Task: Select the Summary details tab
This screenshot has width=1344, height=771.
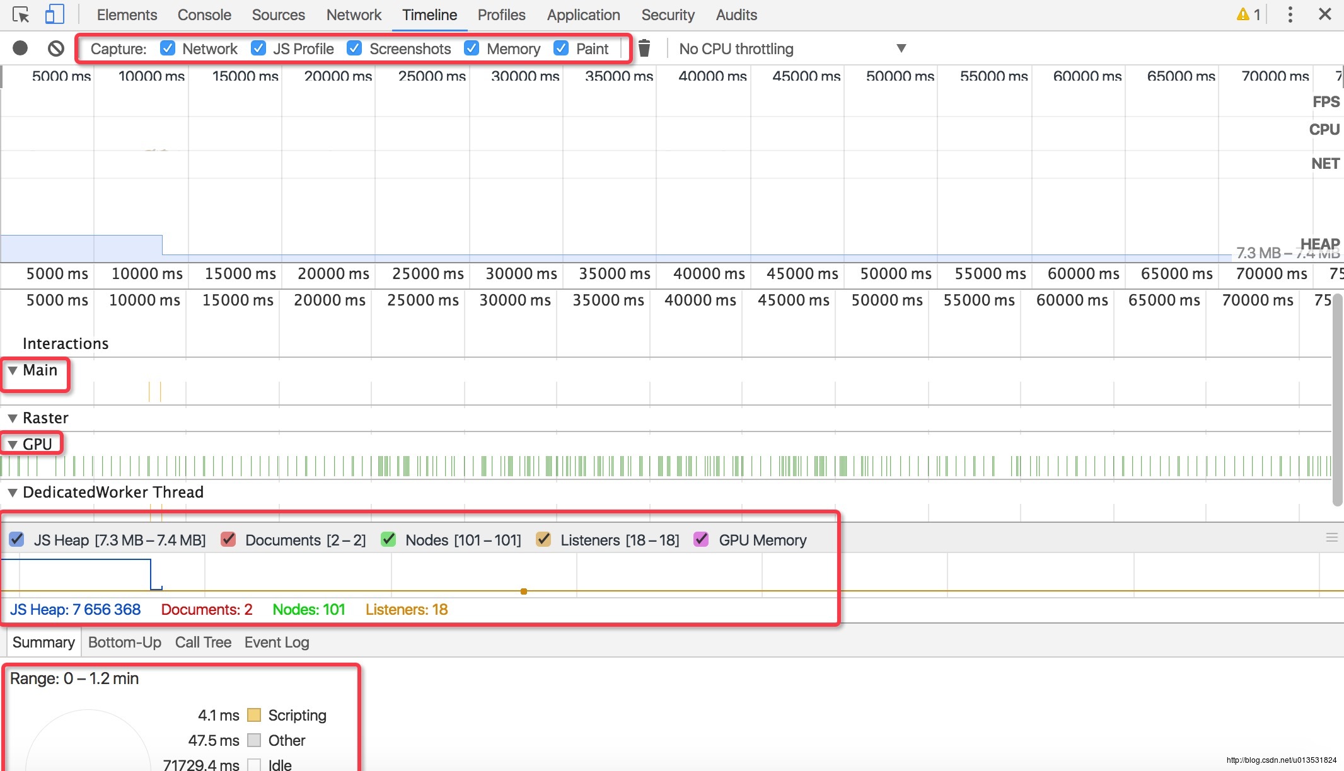Action: click(x=43, y=642)
